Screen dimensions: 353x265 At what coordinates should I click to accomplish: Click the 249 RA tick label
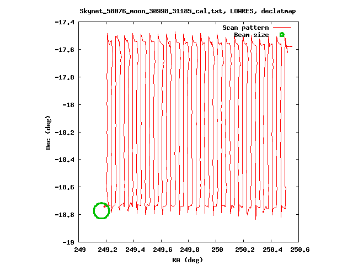[x=80, y=250]
